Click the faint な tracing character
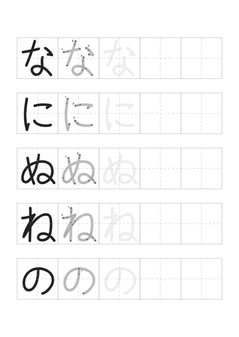This screenshot has height=337, width=239. pyautogui.click(x=119, y=58)
